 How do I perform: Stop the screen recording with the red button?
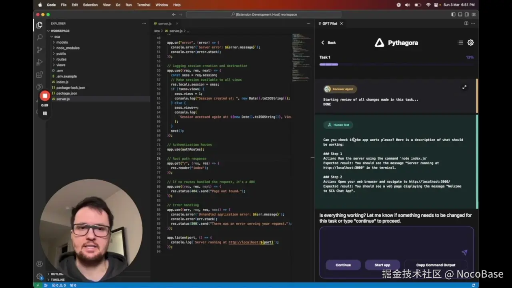45,96
